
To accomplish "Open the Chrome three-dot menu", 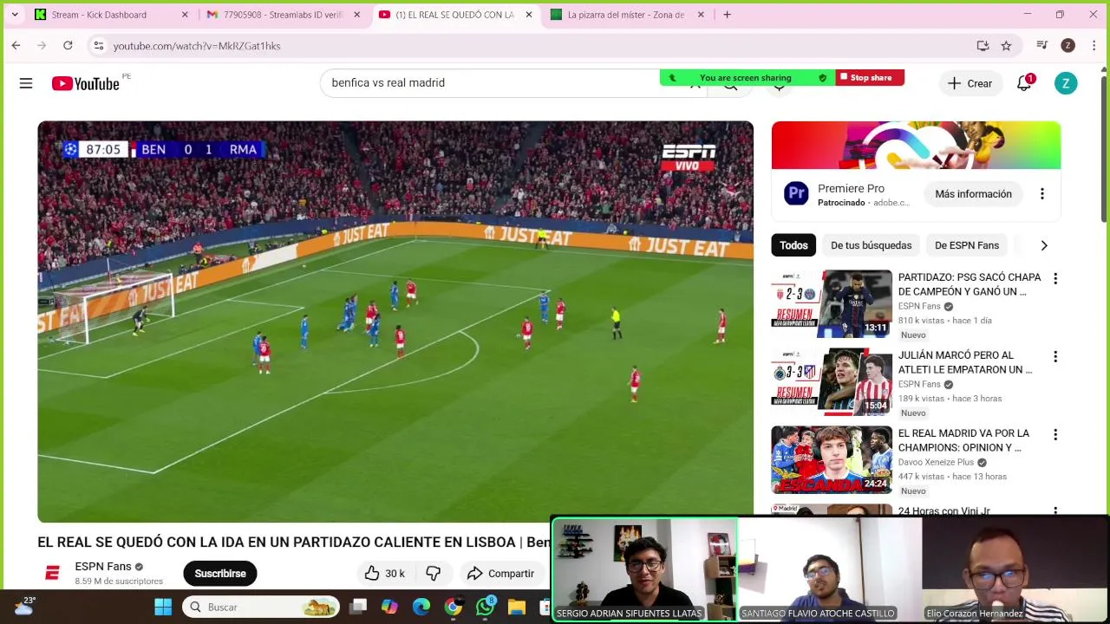I will tap(1094, 46).
